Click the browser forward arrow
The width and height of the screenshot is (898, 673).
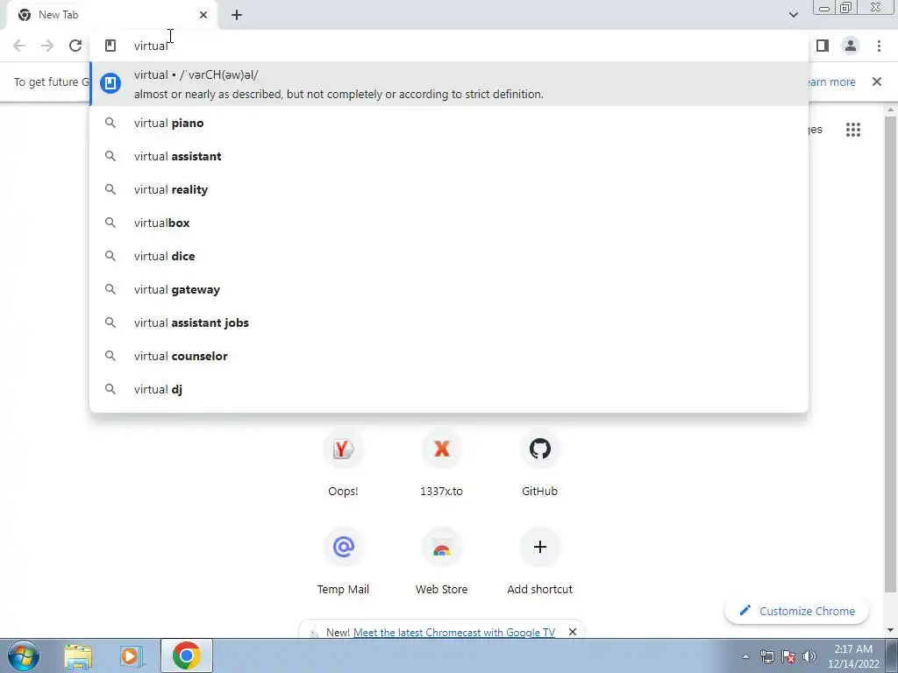[47, 46]
